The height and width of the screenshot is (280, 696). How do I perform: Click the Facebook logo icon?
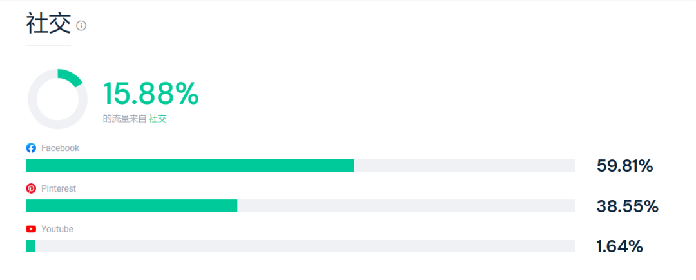[31, 148]
